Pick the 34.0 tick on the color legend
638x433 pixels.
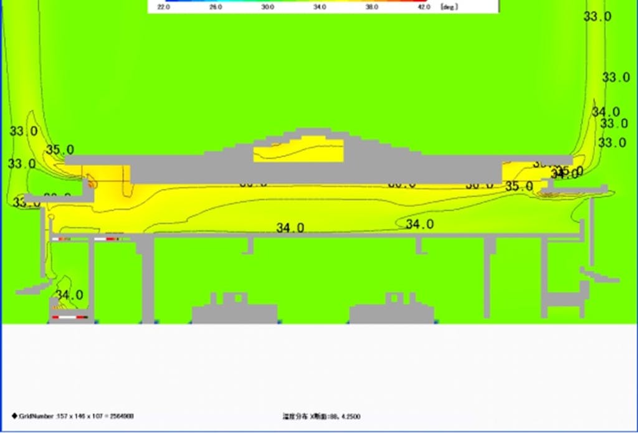320,7
